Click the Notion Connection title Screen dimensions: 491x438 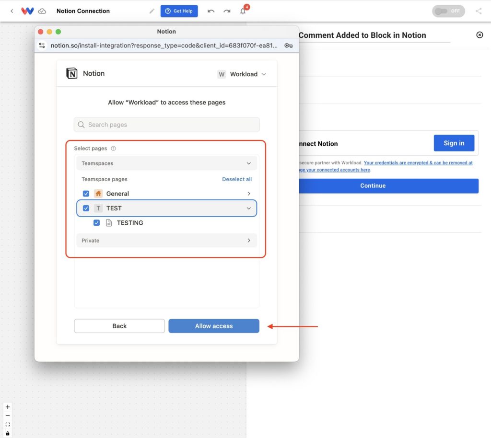83,11
